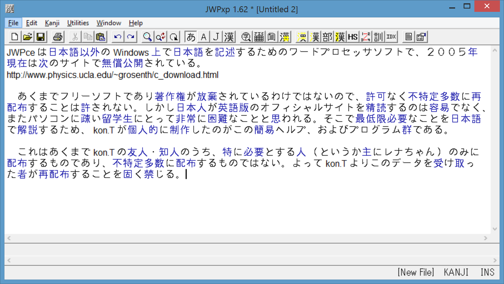This screenshot has width=504, height=284.
Task: Place the cursor after "禁じる。" at the text end
Action: (x=186, y=174)
